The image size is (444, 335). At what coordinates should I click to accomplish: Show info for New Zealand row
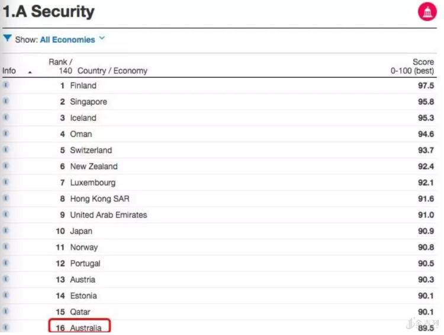point(7,166)
